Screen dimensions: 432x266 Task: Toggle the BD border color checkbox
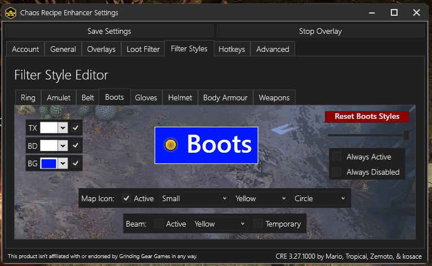click(76, 146)
